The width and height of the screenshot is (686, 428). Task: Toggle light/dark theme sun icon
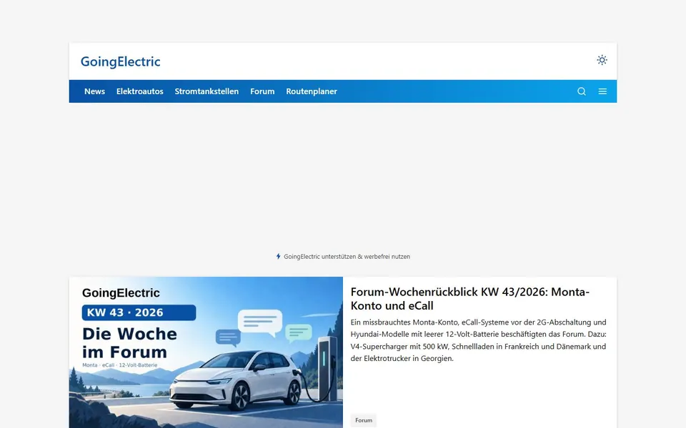602,60
